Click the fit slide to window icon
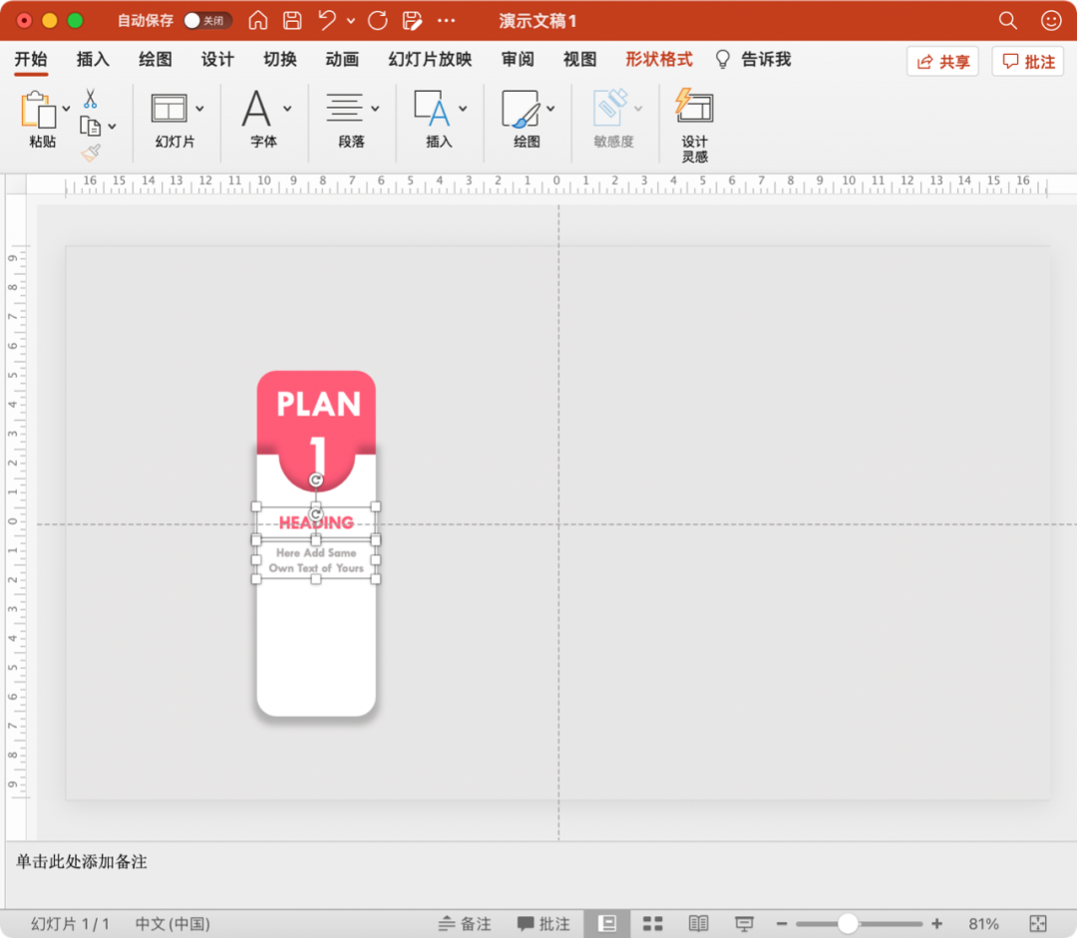Image resolution: width=1077 pixels, height=938 pixels. [x=1038, y=924]
